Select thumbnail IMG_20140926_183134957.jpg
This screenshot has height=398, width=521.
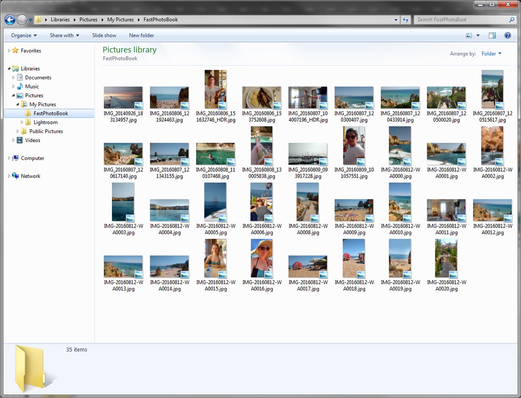click(123, 98)
